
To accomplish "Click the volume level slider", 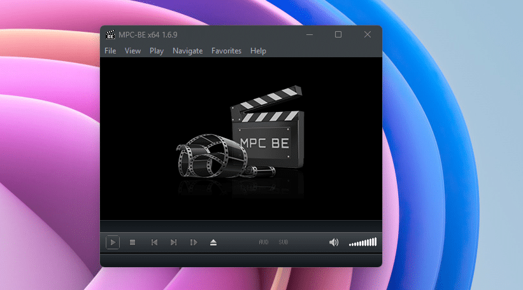I will click(363, 242).
